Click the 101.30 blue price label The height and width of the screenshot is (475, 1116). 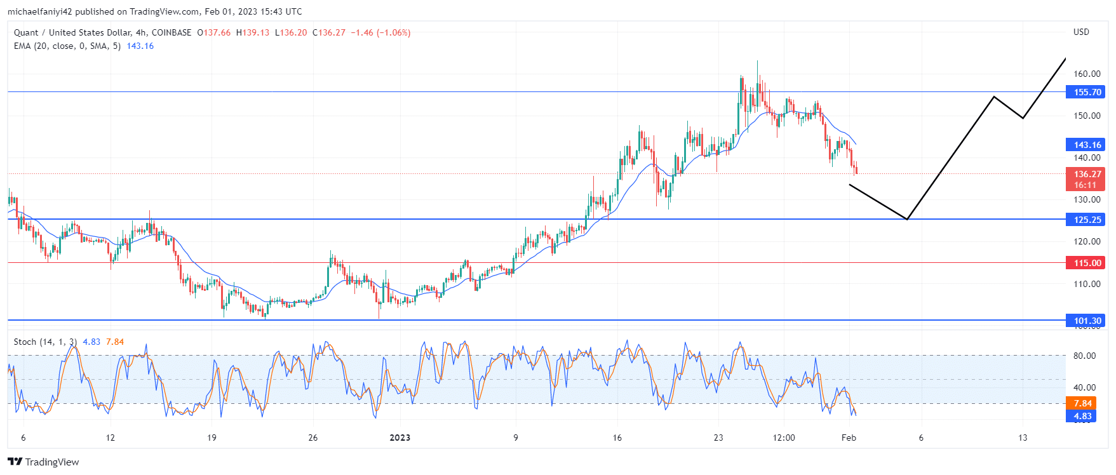tap(1087, 321)
